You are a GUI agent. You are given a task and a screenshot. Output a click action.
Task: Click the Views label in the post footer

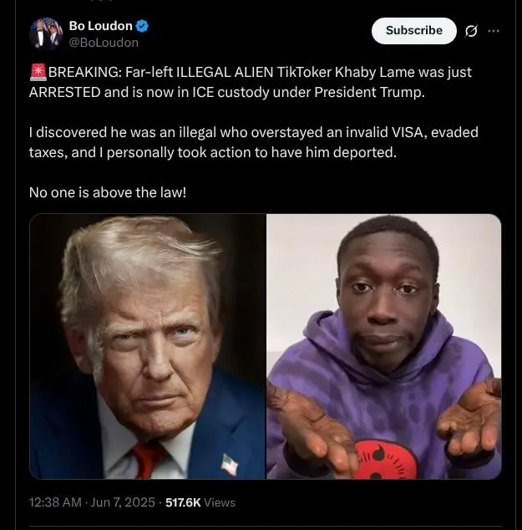220,502
